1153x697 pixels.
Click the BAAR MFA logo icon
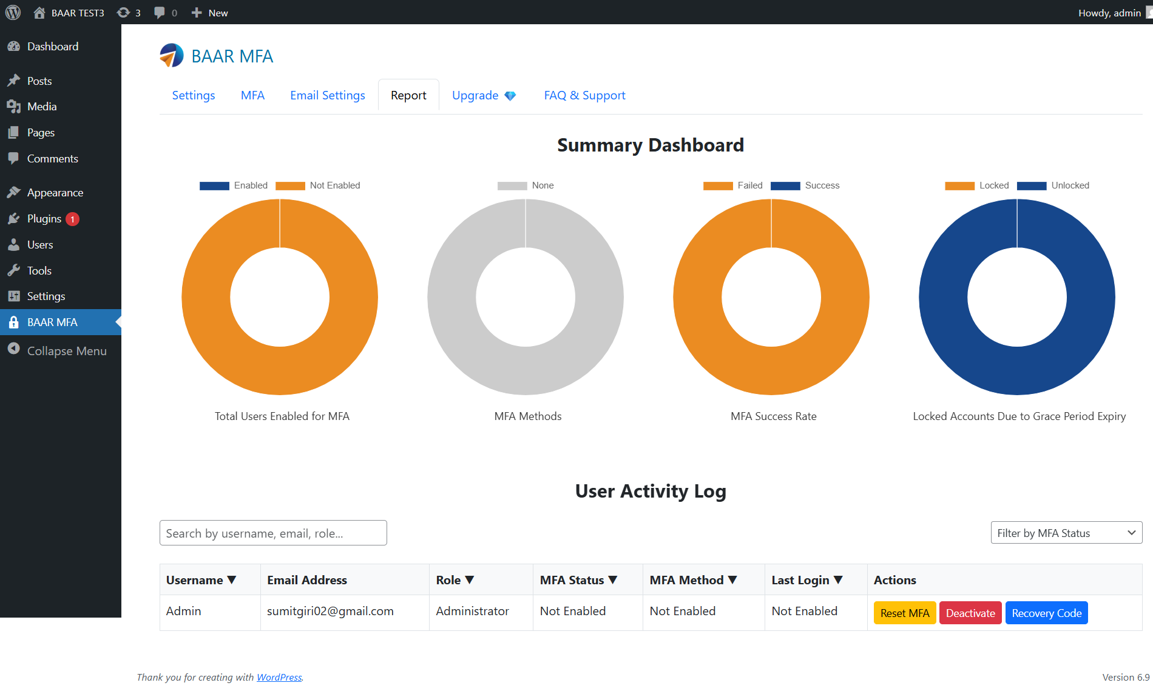point(172,56)
